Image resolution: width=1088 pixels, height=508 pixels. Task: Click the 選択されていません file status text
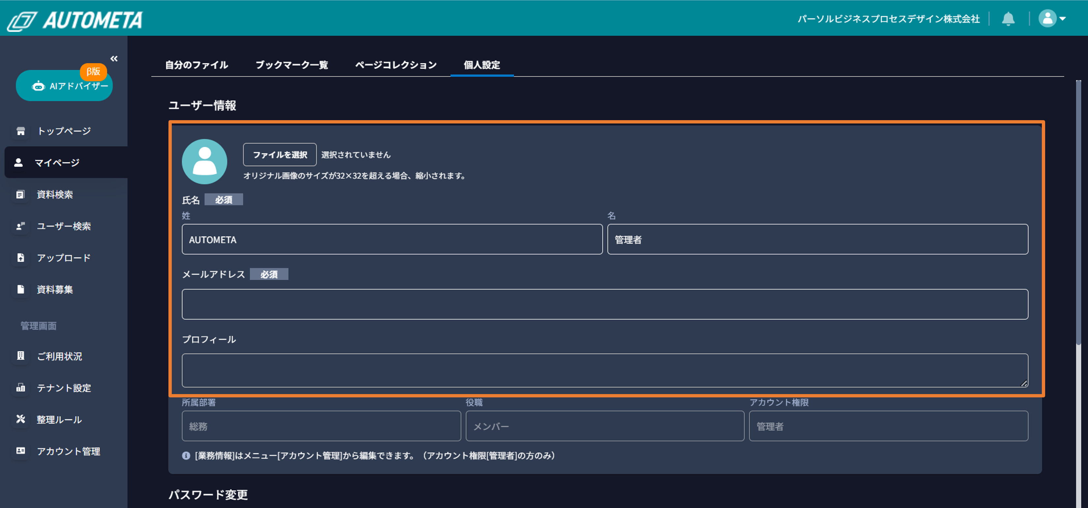click(356, 155)
